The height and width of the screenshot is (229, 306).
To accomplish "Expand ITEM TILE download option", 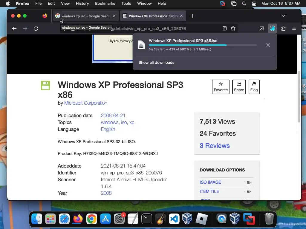I will (x=209, y=192).
